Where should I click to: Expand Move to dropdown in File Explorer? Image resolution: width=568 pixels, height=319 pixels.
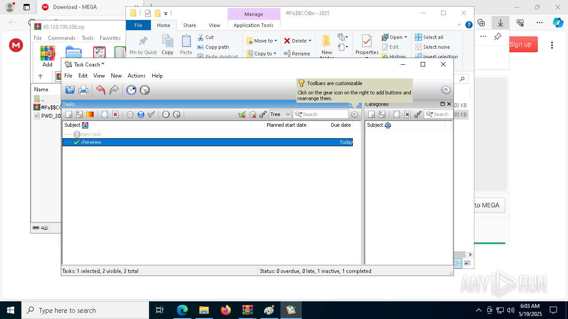point(276,41)
